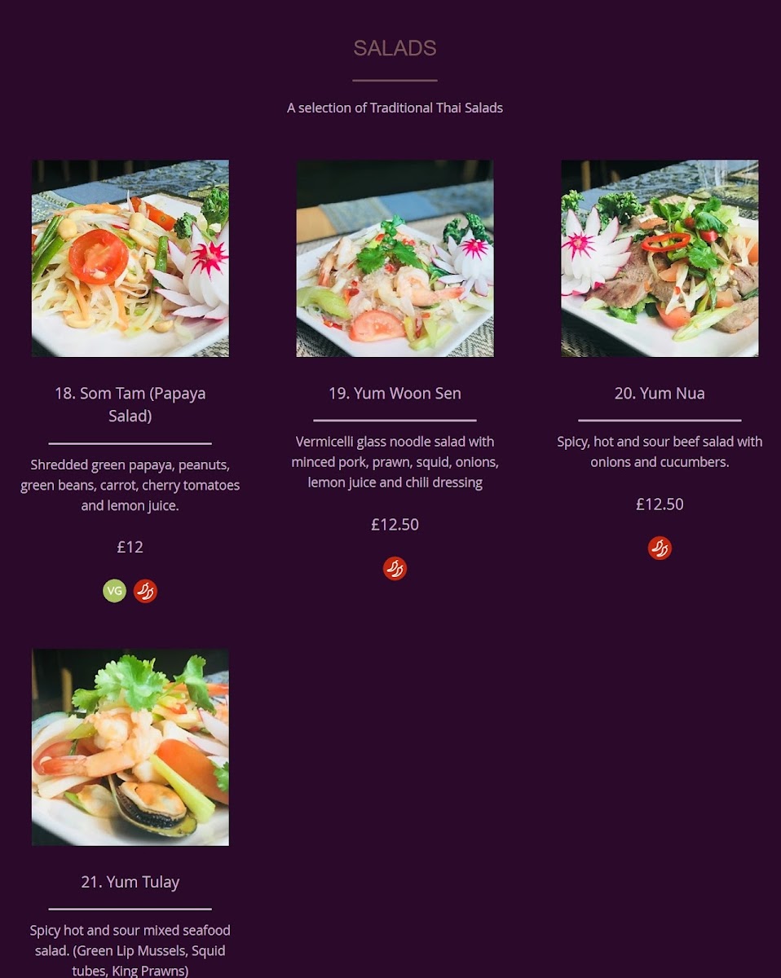Click the £12.50 price of Yum Nua
This screenshot has width=781, height=978.
click(660, 504)
